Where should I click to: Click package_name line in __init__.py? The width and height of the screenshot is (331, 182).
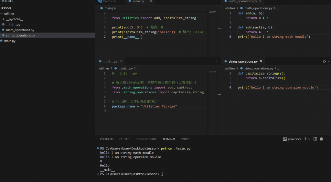(144, 106)
